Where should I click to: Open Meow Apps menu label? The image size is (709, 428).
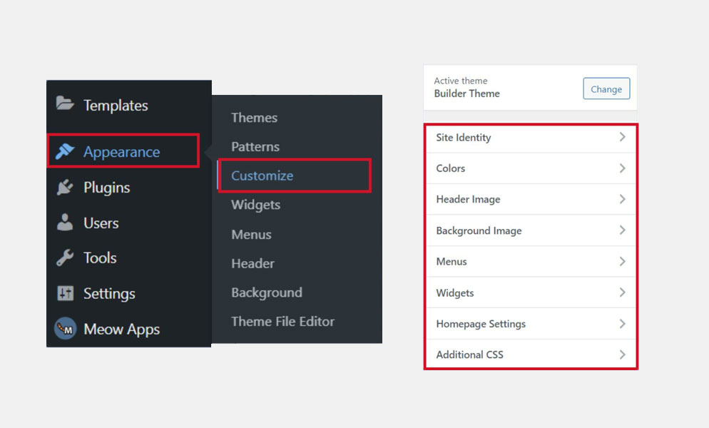(122, 329)
